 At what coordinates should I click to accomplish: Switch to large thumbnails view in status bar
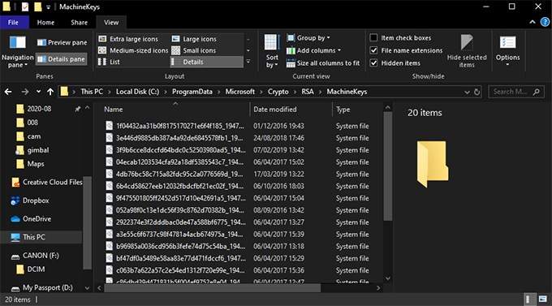(x=542, y=300)
